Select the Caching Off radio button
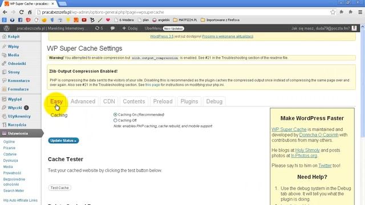365x205 pixels. point(115,120)
